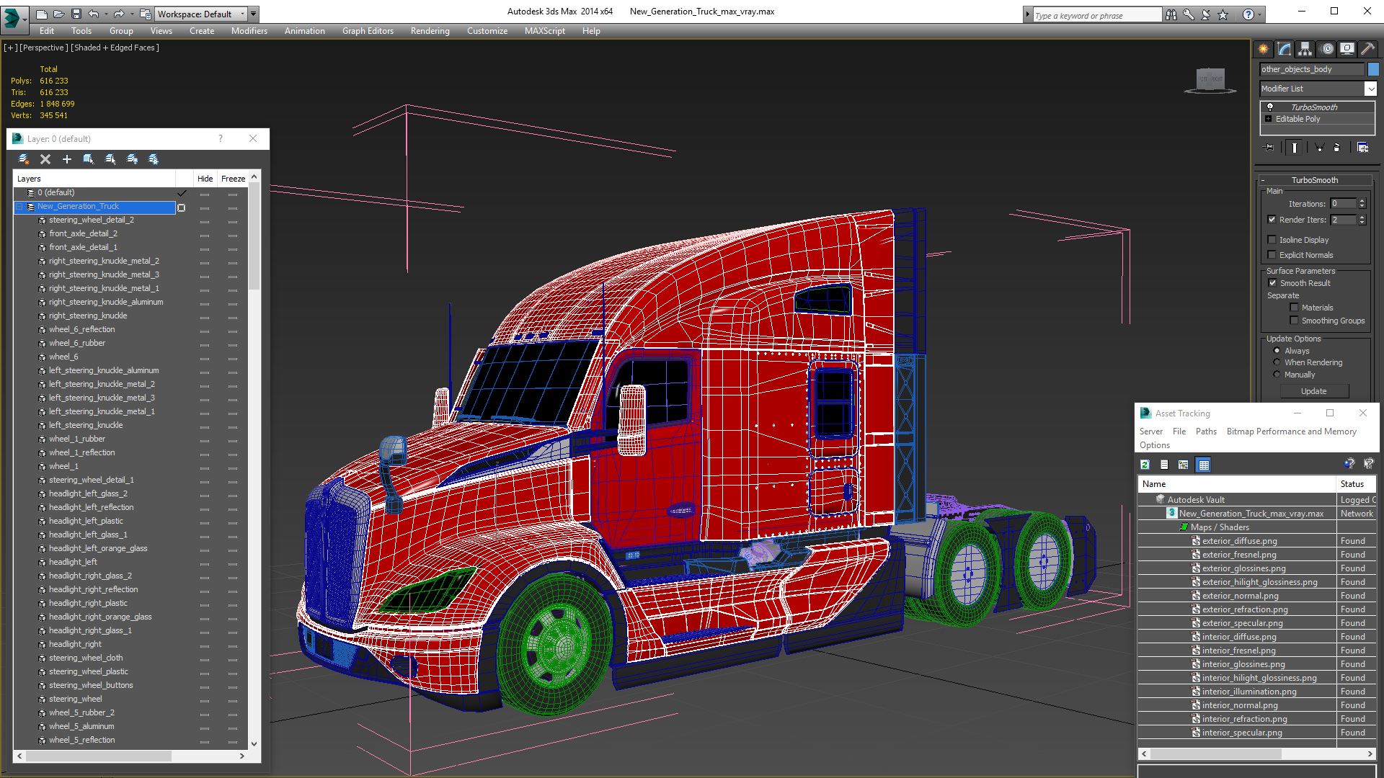Click the Pin Stack icon under modifier stack
This screenshot has width=1384, height=778.
[1269, 148]
